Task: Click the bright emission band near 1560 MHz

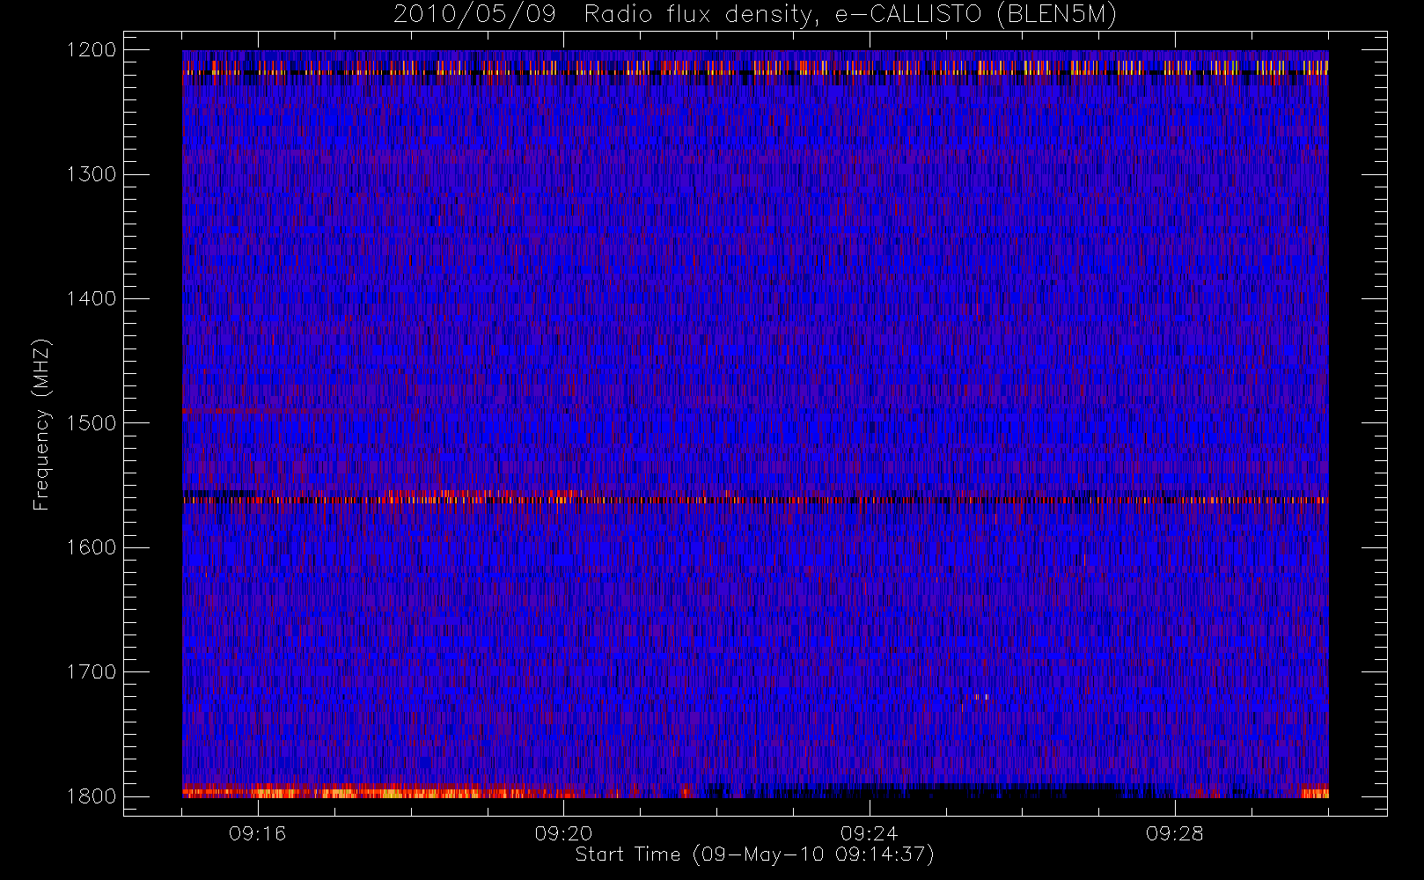Action: click(x=755, y=499)
